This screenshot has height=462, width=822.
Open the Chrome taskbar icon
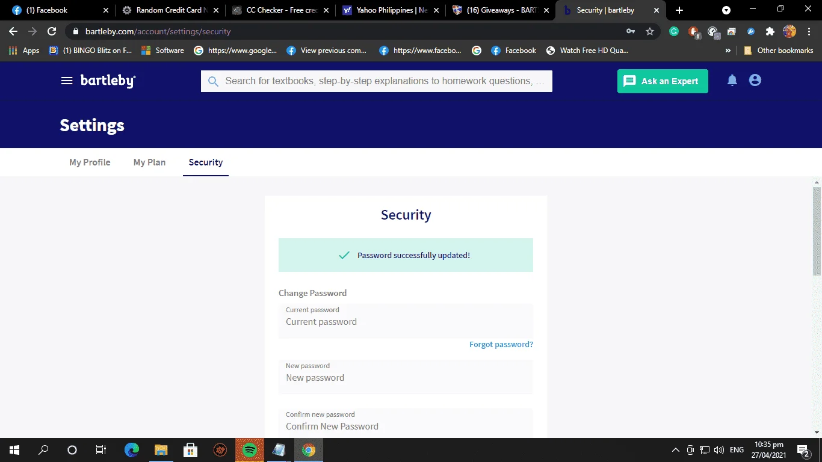pyautogui.click(x=309, y=450)
